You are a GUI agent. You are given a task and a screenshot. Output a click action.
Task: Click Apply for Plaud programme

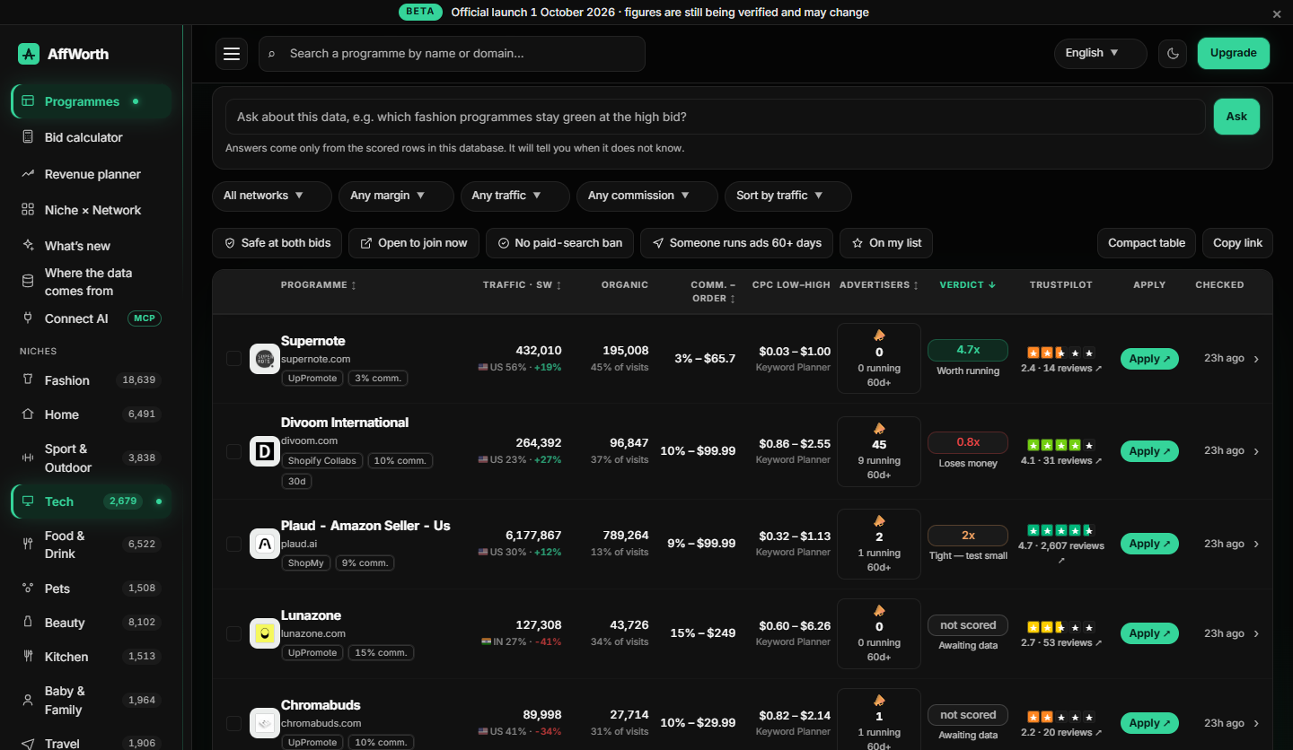click(1149, 544)
